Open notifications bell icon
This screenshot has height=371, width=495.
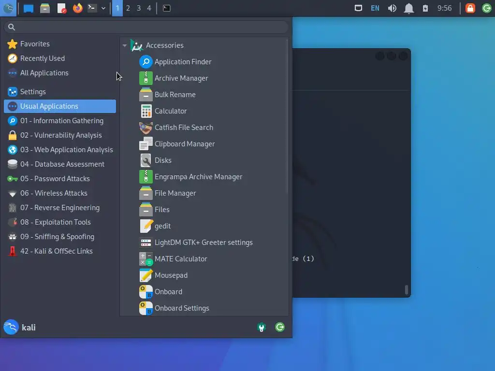pos(409,8)
